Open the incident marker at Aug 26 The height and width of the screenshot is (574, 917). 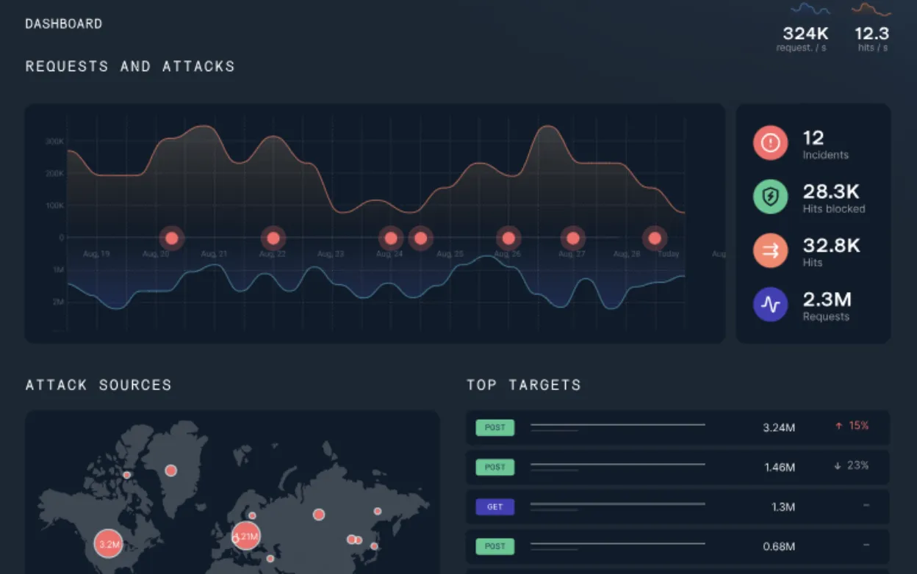[508, 238]
